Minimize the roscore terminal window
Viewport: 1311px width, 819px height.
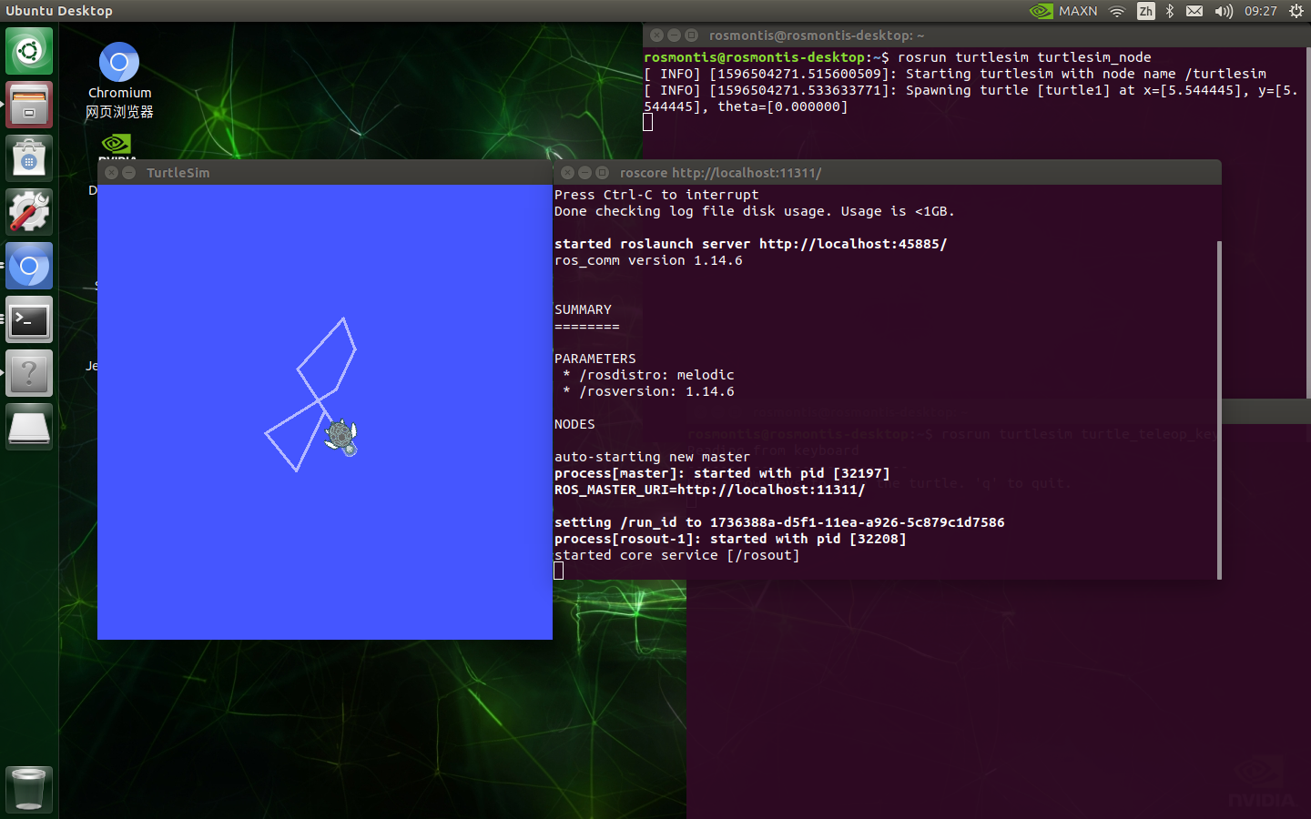click(x=584, y=173)
